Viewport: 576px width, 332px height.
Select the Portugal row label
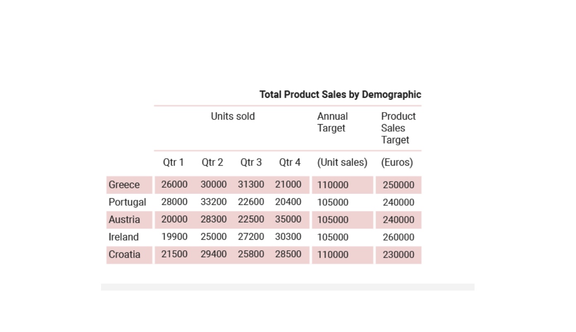click(x=127, y=202)
